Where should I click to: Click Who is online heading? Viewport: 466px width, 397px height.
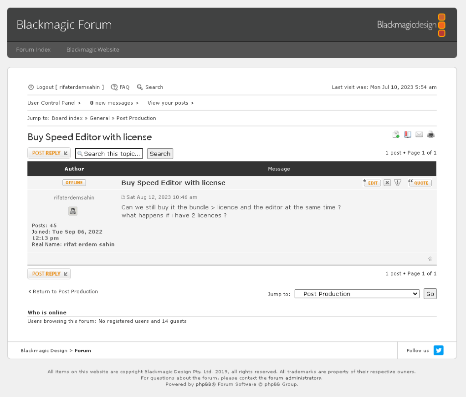tap(47, 312)
